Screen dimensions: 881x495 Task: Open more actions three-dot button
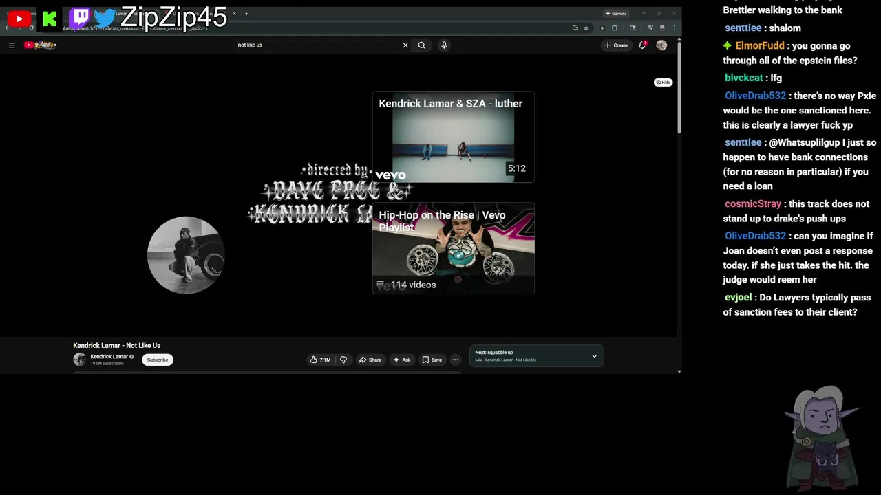455,360
